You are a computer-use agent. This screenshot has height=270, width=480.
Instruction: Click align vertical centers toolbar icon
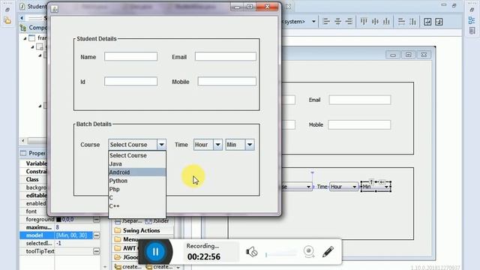375,22
